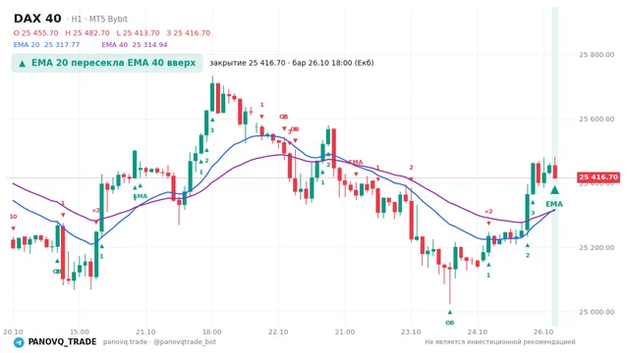The image size is (629, 353).
Task: Click the low value "L 25 413.70"
Action: [138, 32]
